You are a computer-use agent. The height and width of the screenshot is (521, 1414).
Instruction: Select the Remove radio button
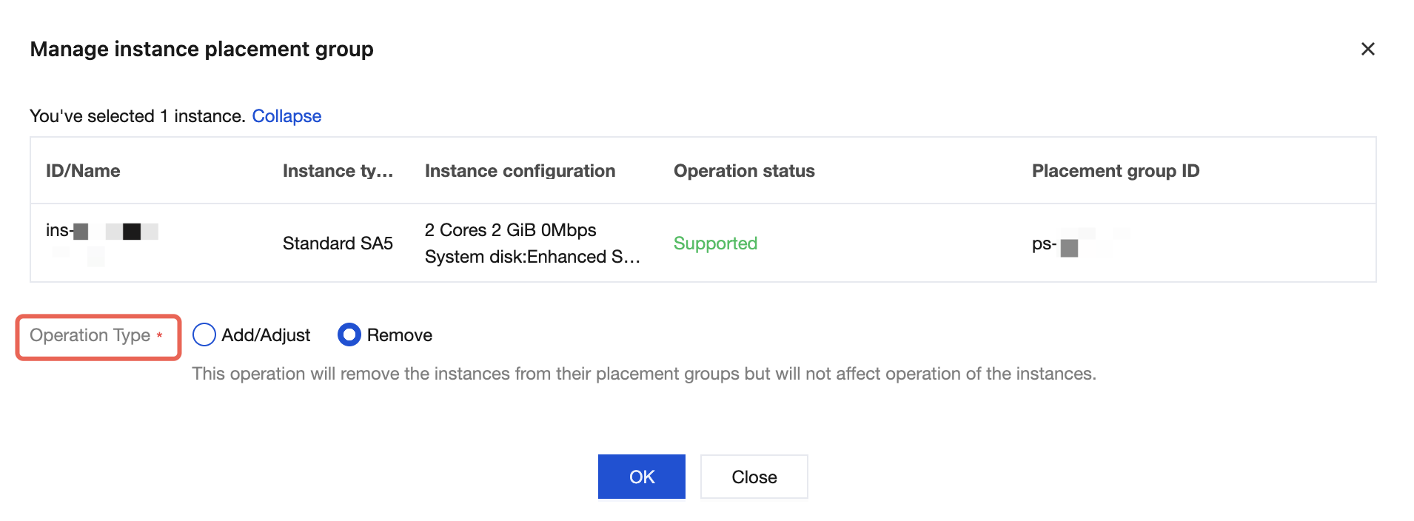tap(349, 335)
